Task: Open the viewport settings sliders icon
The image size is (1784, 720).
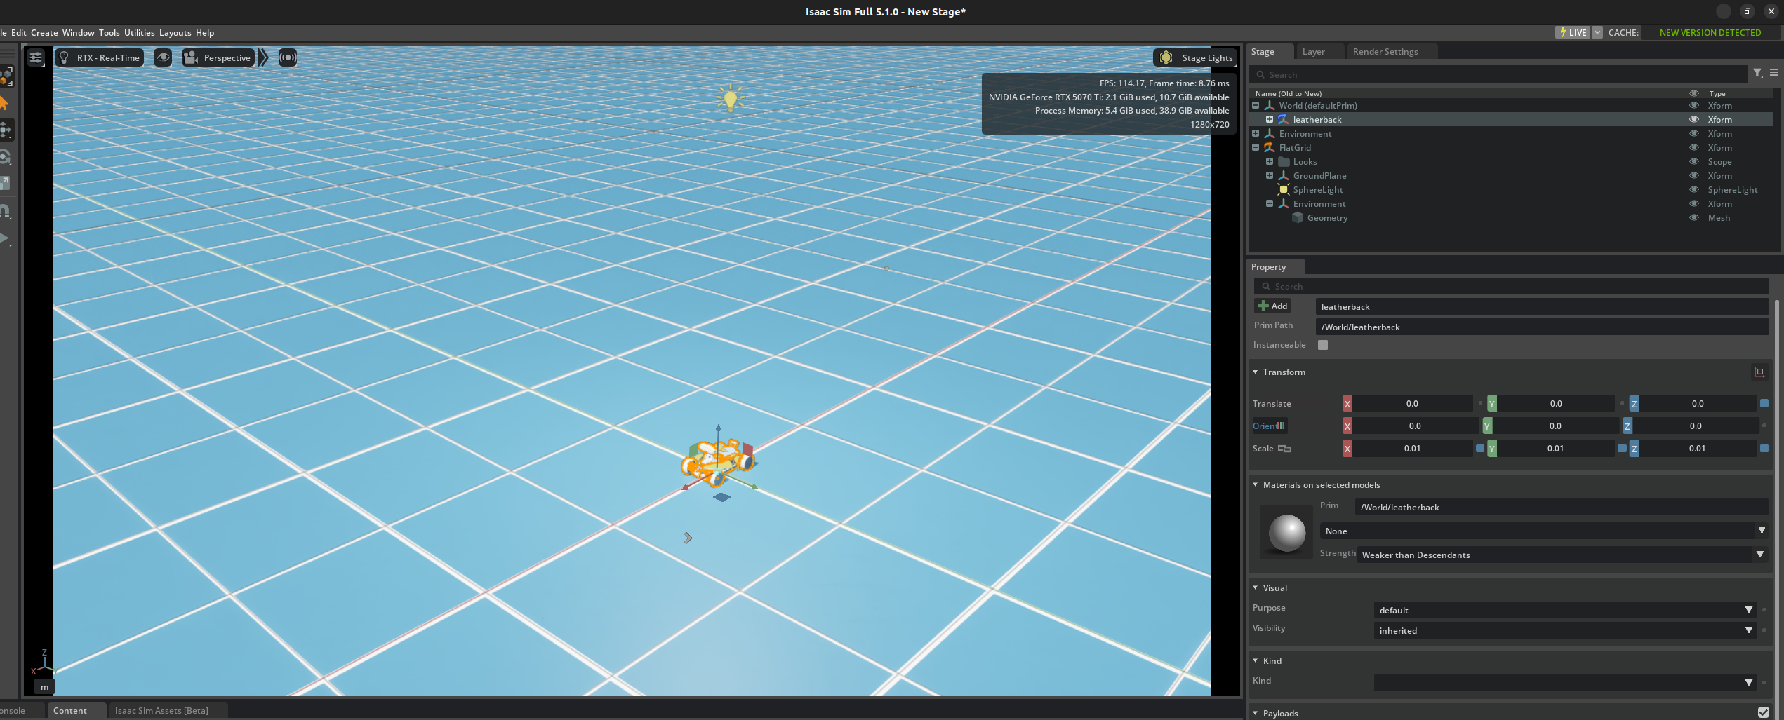Action: (36, 57)
